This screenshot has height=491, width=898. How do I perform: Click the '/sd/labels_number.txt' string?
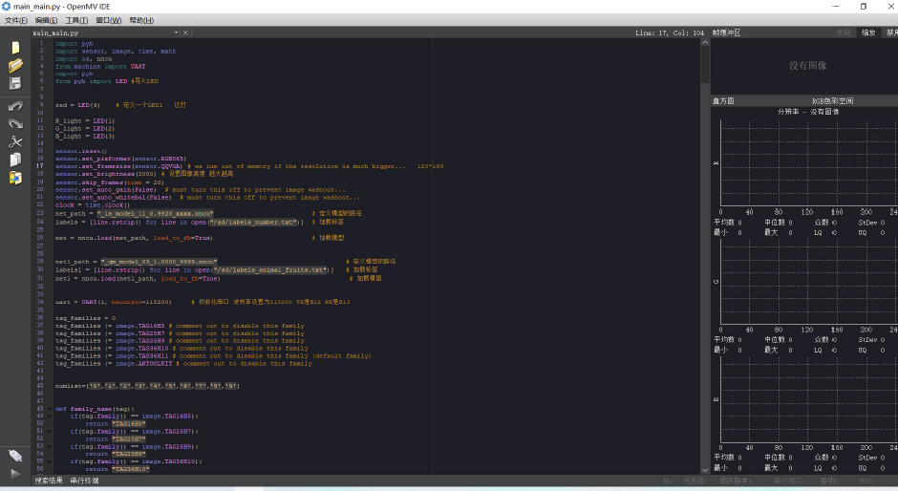point(254,222)
